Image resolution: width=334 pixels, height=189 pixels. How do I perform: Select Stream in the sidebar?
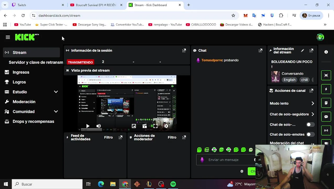pos(32,52)
